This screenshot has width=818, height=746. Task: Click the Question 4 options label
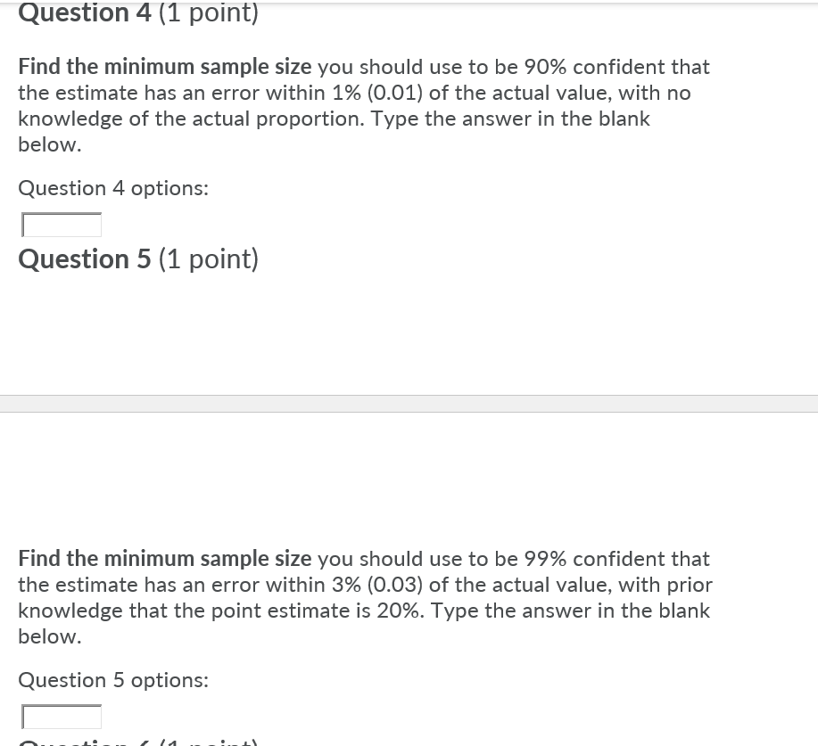click(112, 188)
